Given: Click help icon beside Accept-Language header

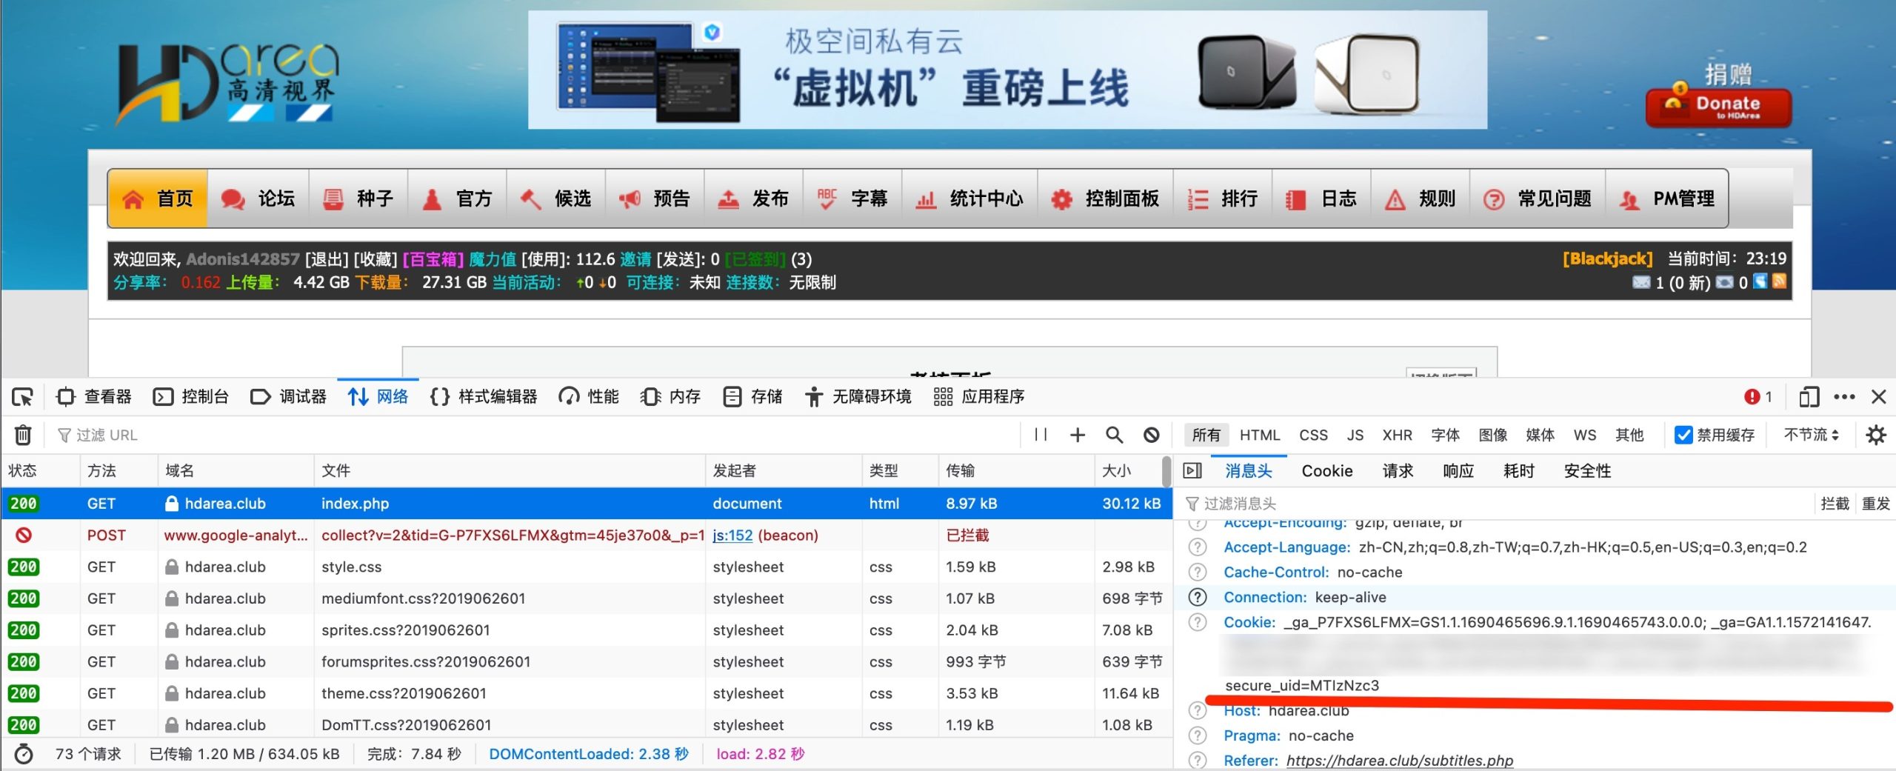Looking at the screenshot, I should pyautogui.click(x=1198, y=547).
